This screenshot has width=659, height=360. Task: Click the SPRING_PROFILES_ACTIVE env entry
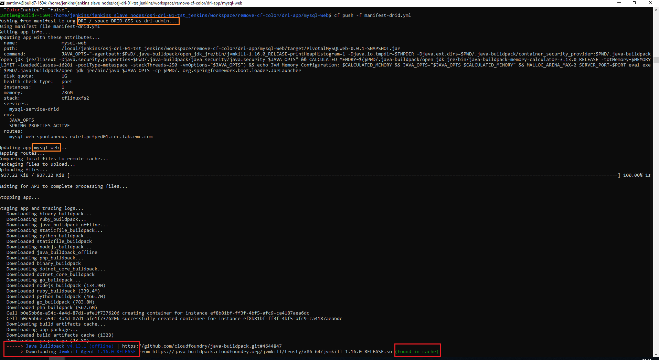coord(40,126)
